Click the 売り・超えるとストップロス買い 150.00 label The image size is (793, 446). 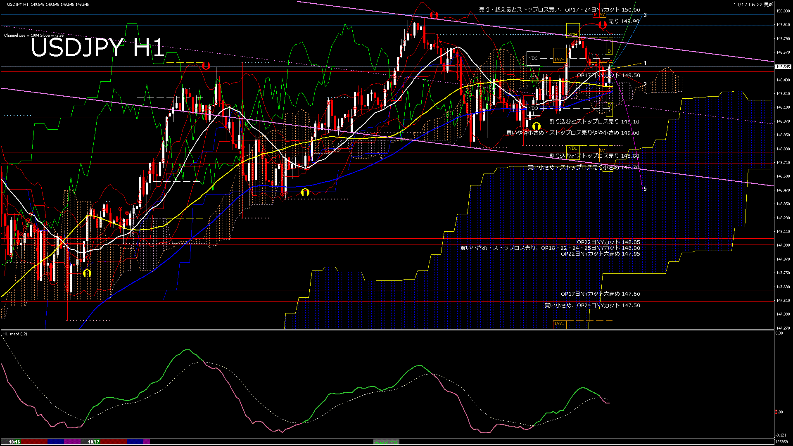pyautogui.click(x=559, y=9)
